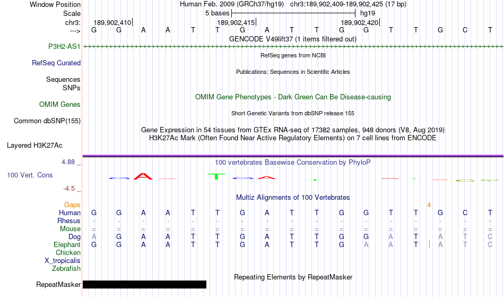Click Repeating Elements by RepeatMasker title
This screenshot has height=297, width=504.
[x=293, y=277]
